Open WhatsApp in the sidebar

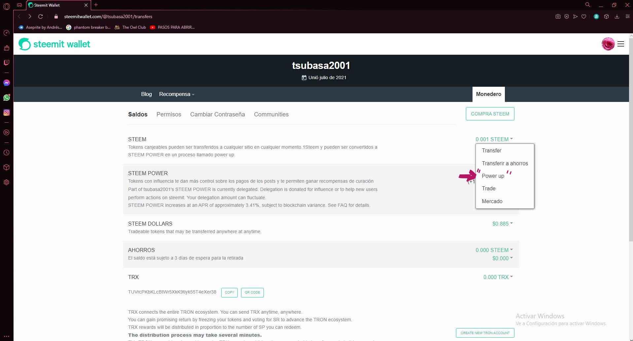(6, 98)
